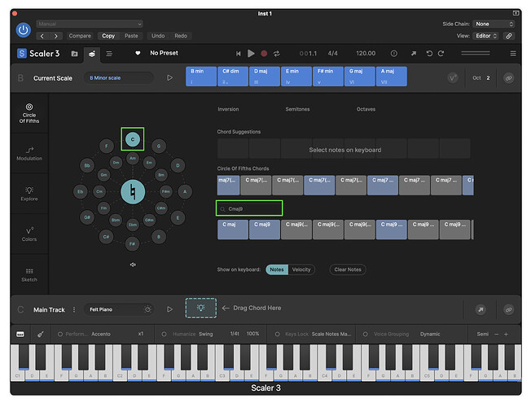The image size is (531, 407).
Task: Select Velocity for Show on keyboard
Action: click(301, 269)
